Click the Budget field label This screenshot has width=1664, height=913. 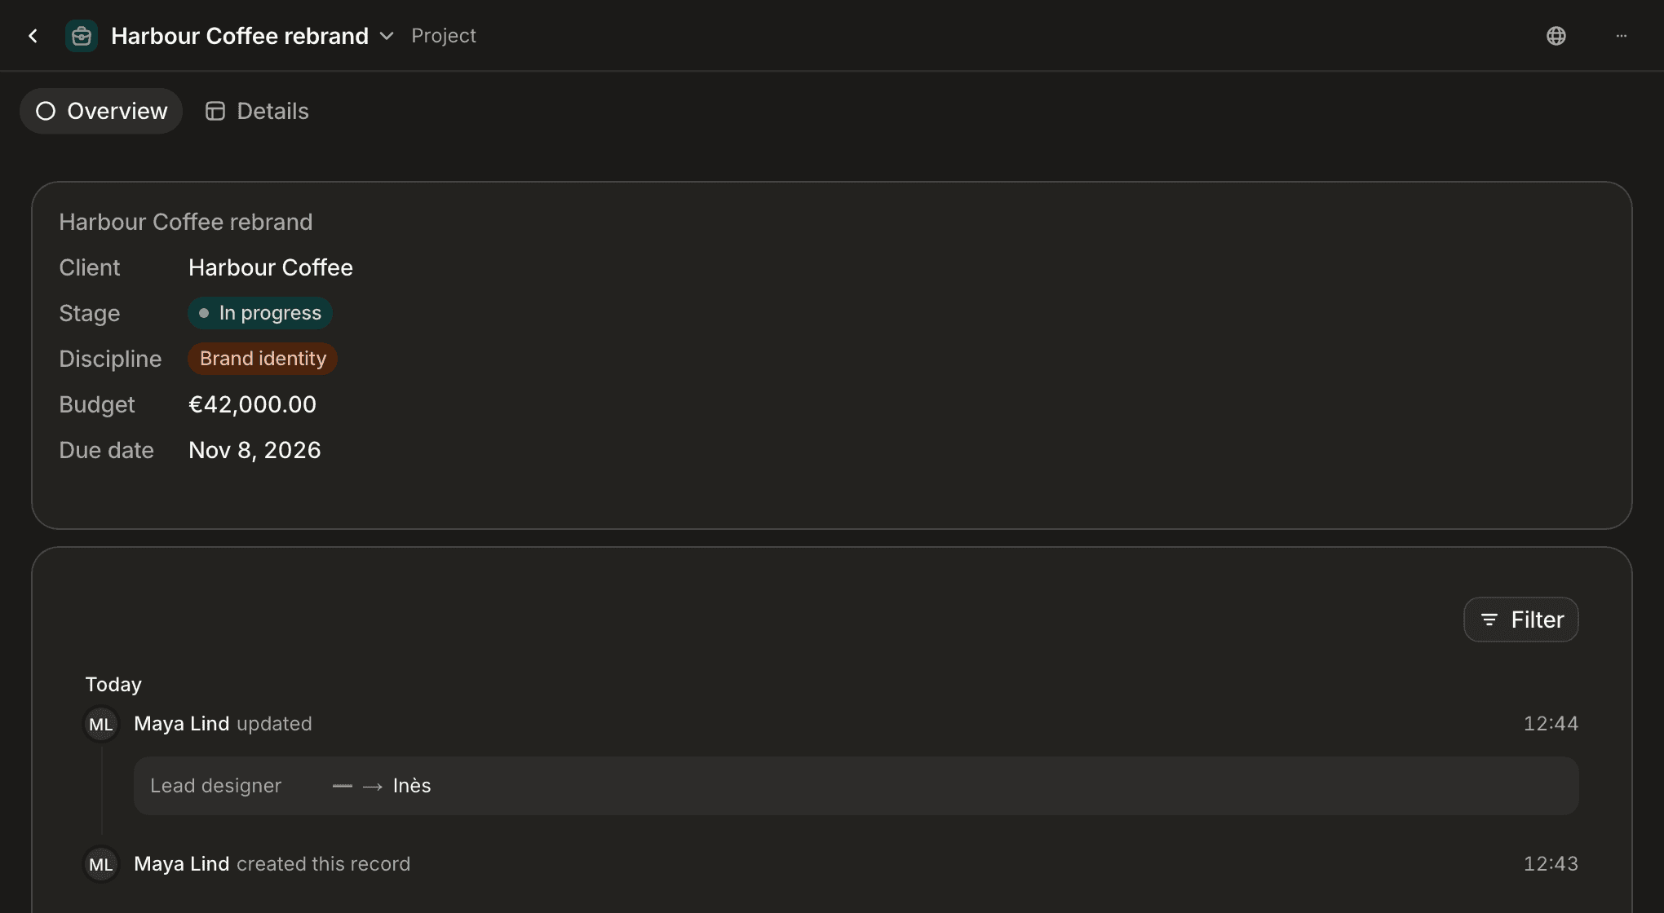coord(97,404)
